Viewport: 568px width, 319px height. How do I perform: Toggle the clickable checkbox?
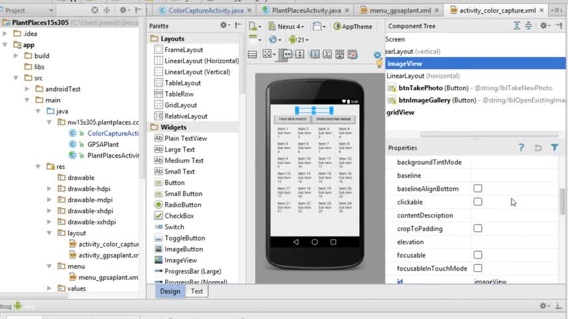click(x=478, y=201)
